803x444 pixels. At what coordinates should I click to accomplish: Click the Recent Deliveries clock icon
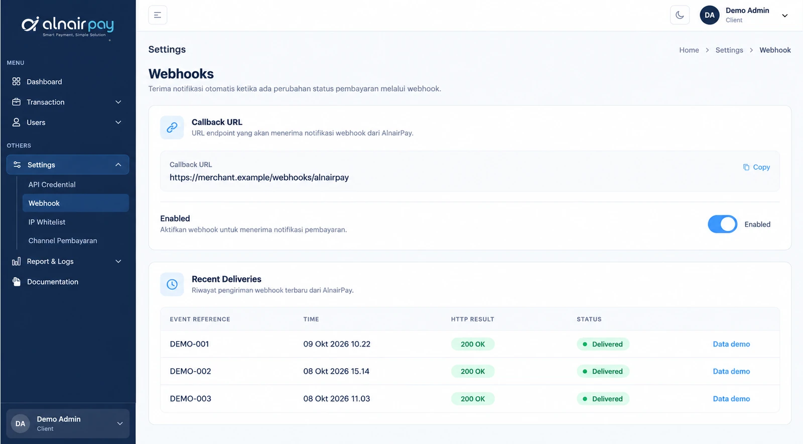click(172, 284)
